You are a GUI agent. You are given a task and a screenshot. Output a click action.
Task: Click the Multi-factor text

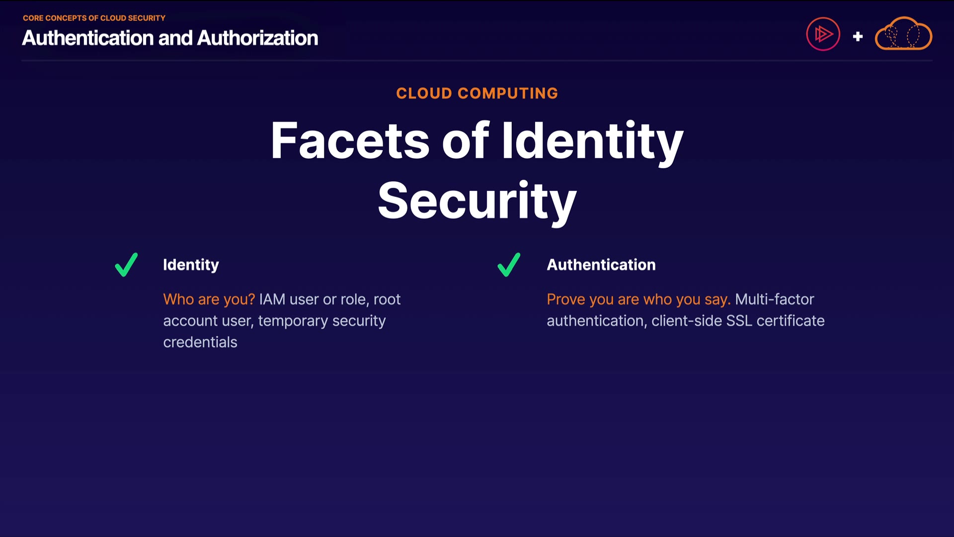click(774, 299)
